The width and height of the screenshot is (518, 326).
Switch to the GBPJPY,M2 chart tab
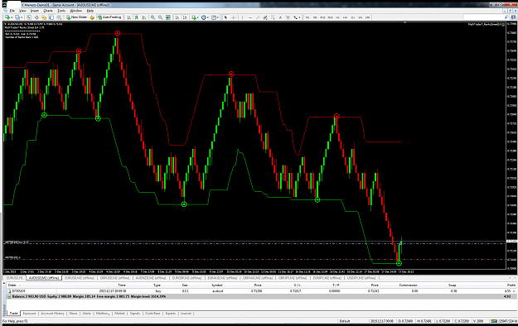pos(293,278)
